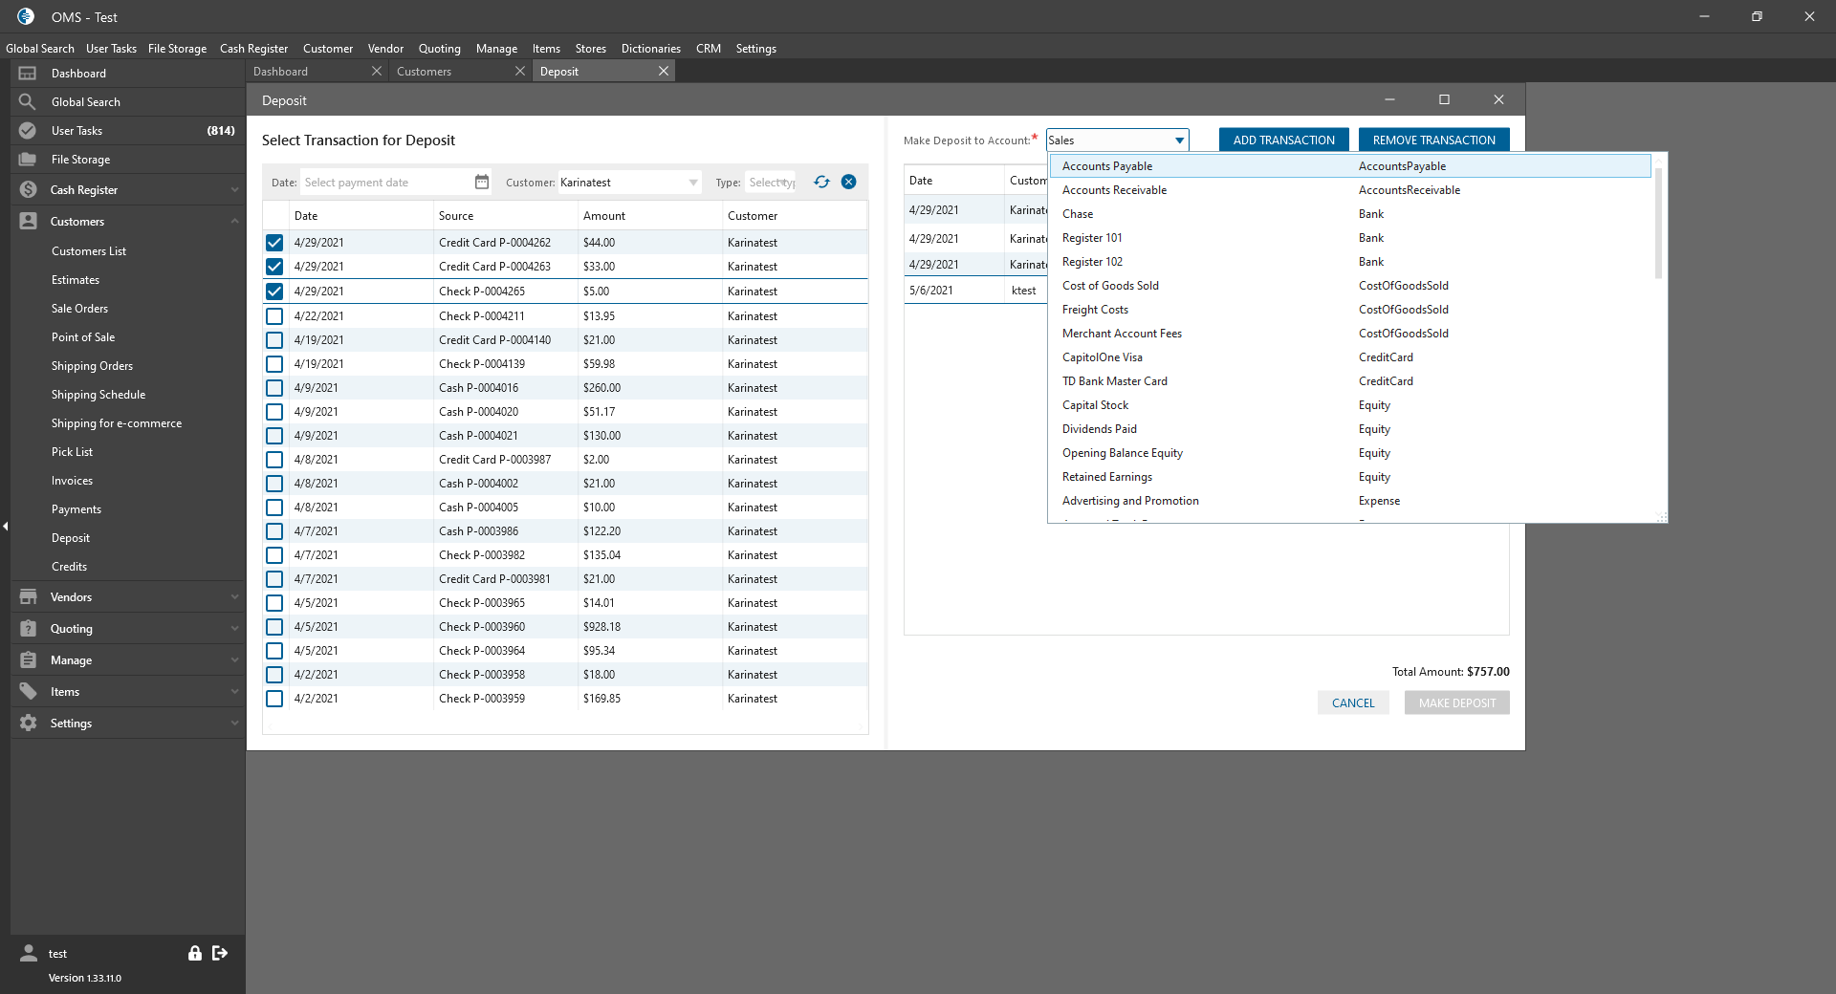Toggle the Make Deposit to Account dropdown arrow
Viewport: 1836px width, 994px height.
(x=1179, y=140)
